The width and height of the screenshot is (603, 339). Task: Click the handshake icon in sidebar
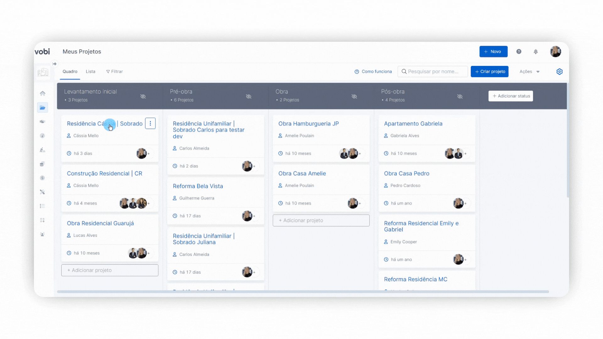43,121
